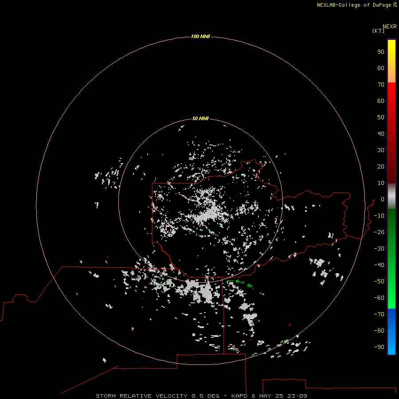The height and width of the screenshot is (399, 399).
Task: Click the -40 value on velocity scale
Action: 379,265
